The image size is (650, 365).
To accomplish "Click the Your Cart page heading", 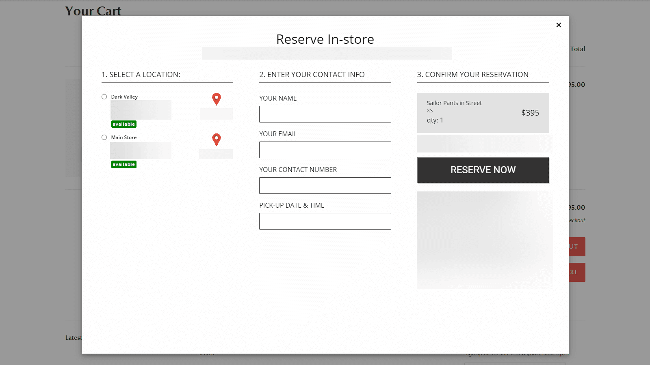I will [x=93, y=11].
